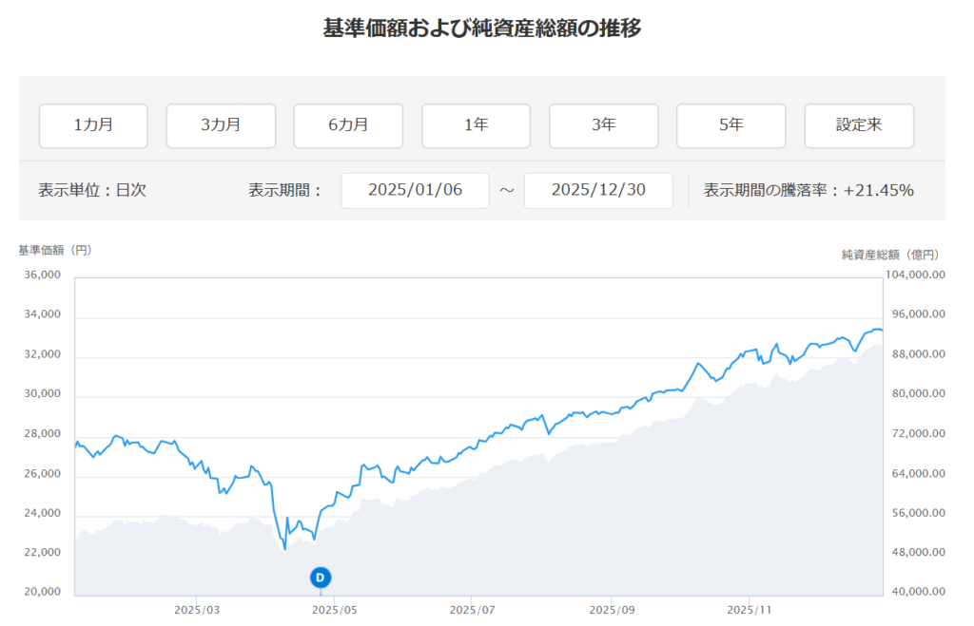
Task: Click the 2025/11 x-axis date label
Action: [x=750, y=609]
